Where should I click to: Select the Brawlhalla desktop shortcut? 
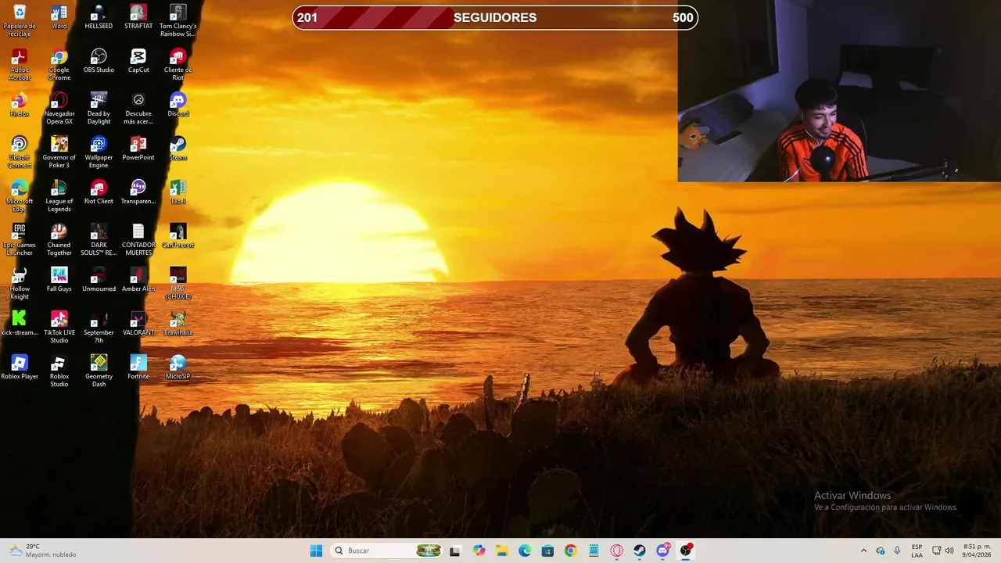[x=178, y=324]
